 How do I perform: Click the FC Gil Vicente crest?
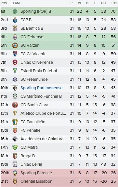pos(15,54)
